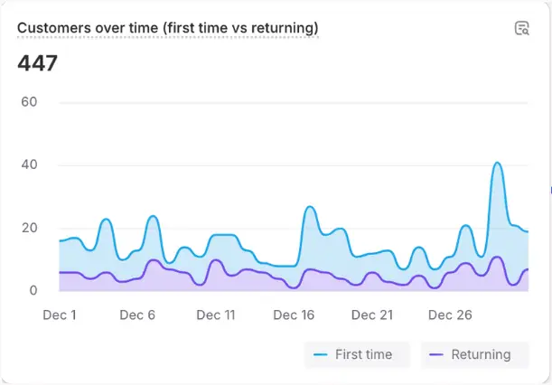Click the Dec 16 axis label

[x=295, y=315]
